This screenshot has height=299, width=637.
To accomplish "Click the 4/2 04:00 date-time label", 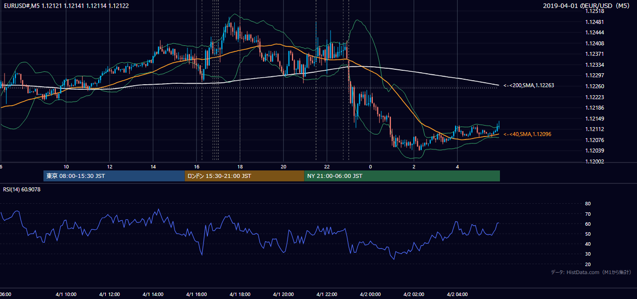I will 458,295.
